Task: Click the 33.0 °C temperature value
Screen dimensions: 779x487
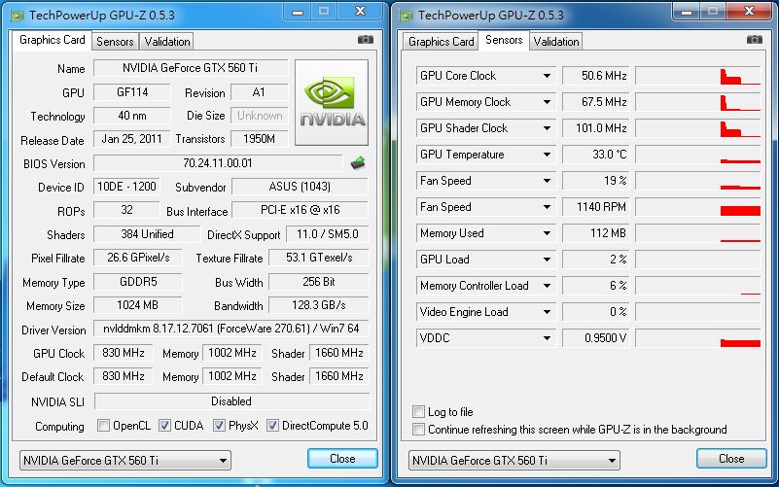Action: click(595, 155)
